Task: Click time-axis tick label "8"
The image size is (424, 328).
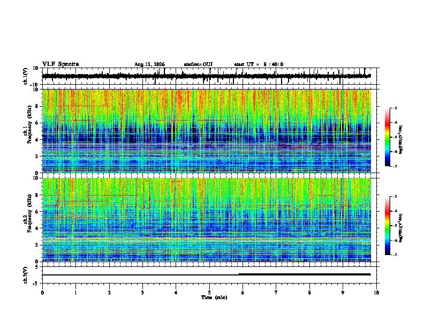Action: [x=309, y=293]
